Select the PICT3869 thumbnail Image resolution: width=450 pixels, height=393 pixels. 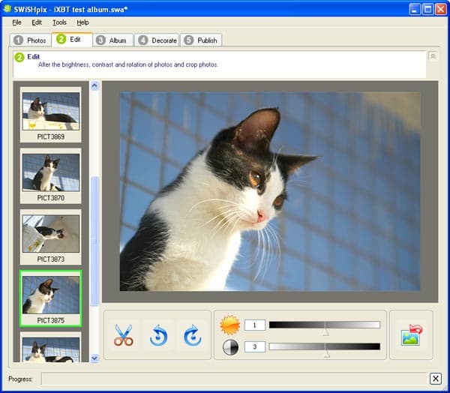(x=51, y=115)
